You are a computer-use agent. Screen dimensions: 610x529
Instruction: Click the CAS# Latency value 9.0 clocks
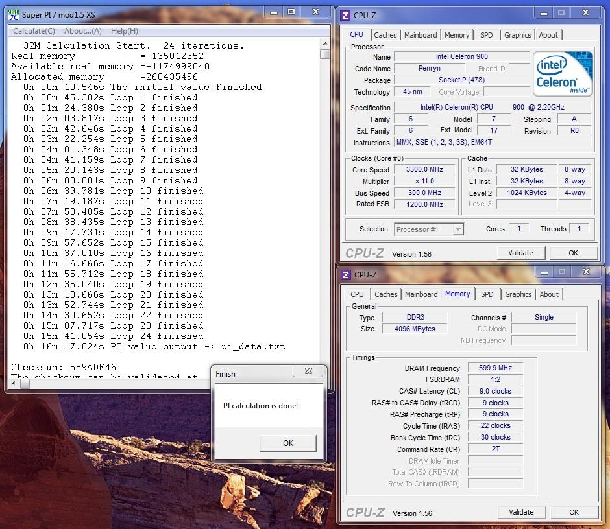click(x=495, y=391)
